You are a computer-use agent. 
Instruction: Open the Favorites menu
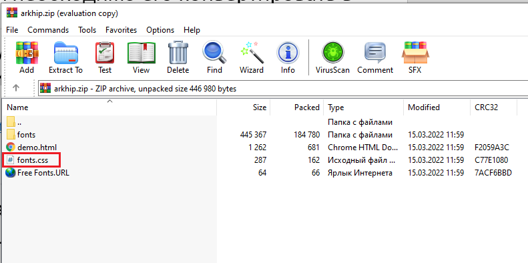(121, 30)
